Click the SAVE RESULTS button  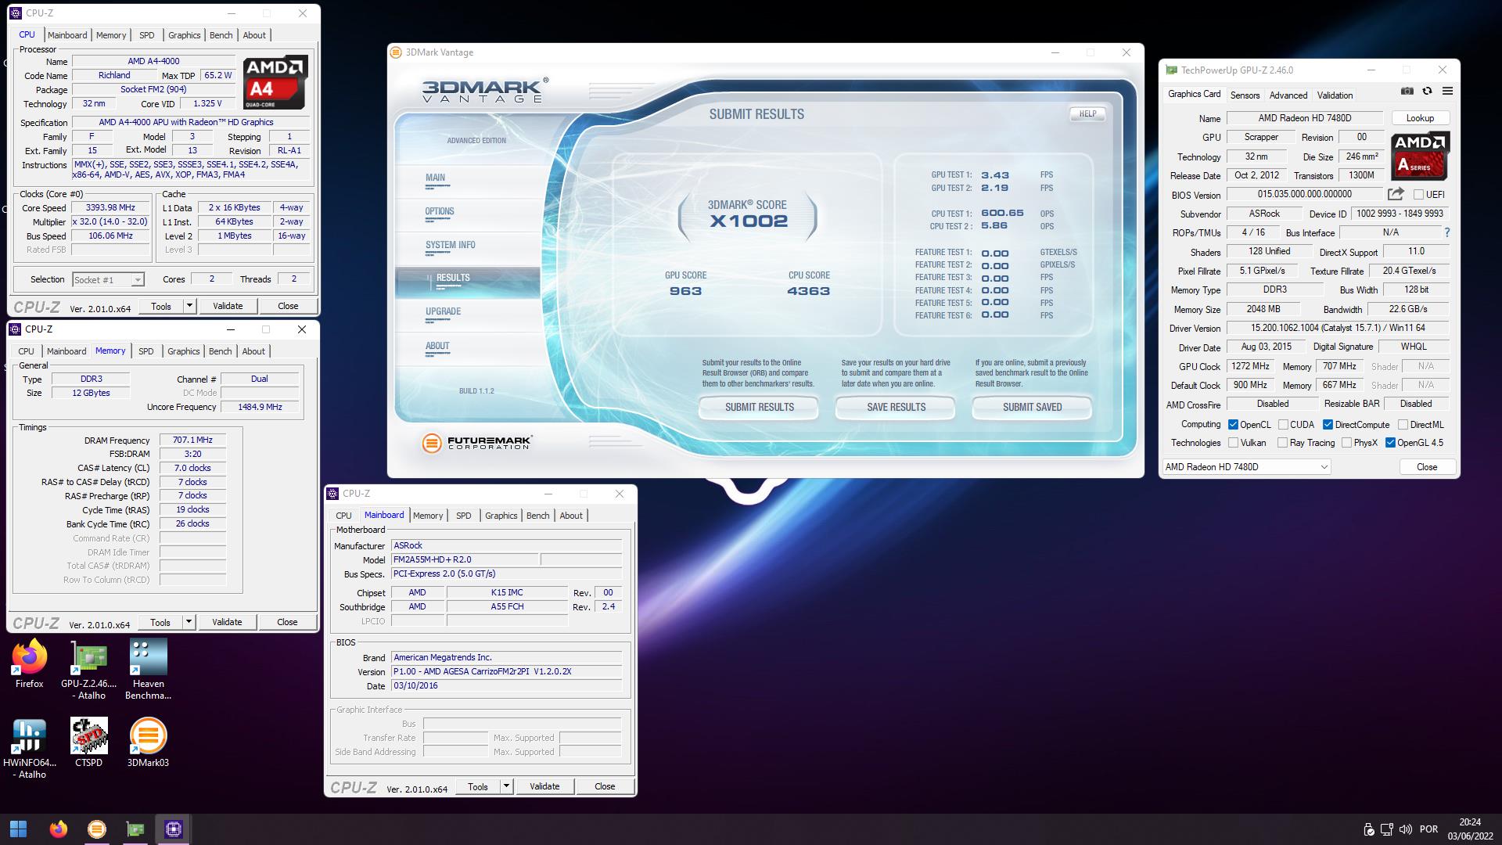(896, 407)
